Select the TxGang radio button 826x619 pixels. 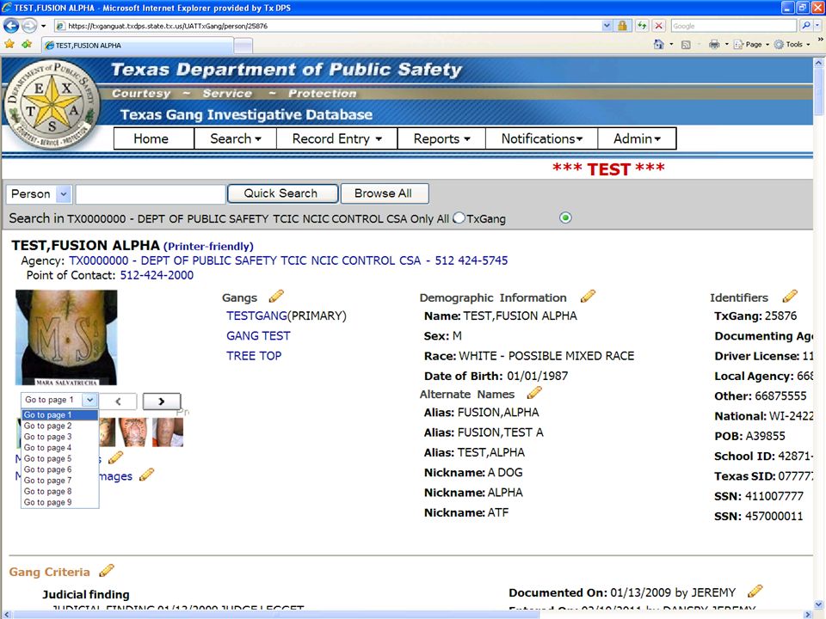[459, 218]
